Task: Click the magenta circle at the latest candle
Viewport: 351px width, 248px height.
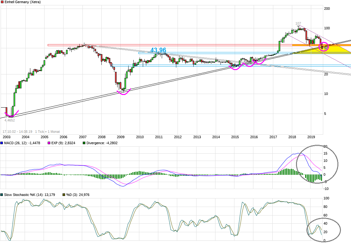Action: (324, 47)
